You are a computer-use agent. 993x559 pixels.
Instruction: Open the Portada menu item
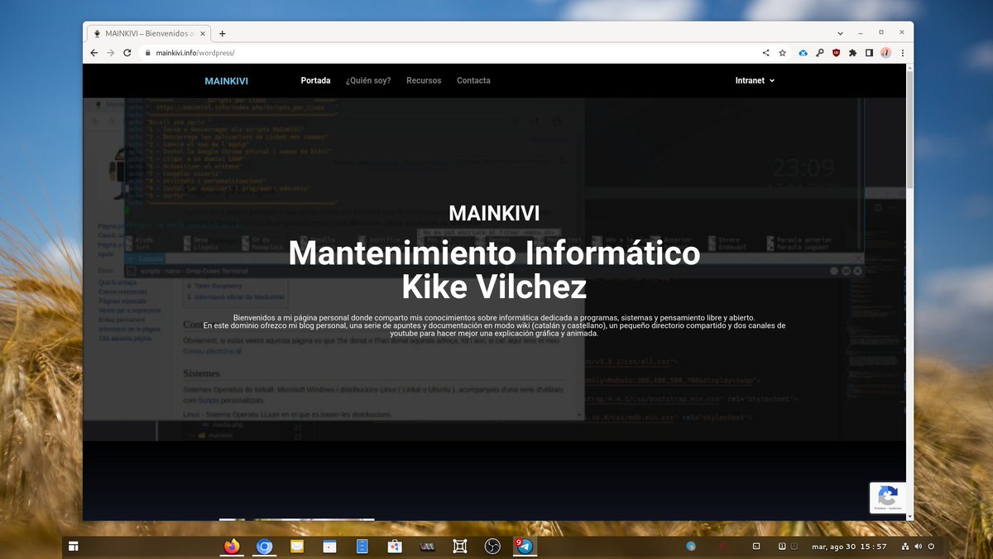coord(315,80)
